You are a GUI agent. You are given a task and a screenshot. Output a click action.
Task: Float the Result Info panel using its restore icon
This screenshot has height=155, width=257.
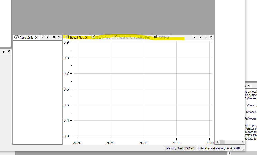pos(48,37)
